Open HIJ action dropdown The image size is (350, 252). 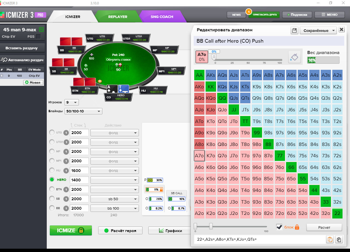pyautogui.click(x=115, y=170)
